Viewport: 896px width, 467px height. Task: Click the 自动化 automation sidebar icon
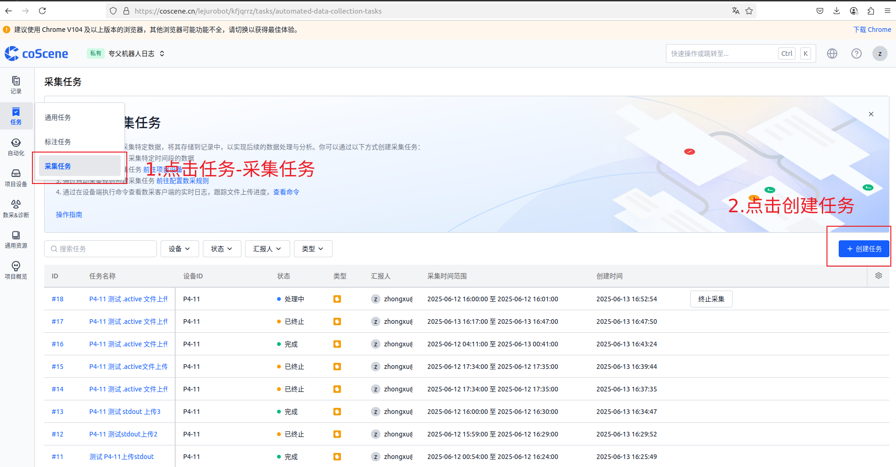[x=16, y=146]
